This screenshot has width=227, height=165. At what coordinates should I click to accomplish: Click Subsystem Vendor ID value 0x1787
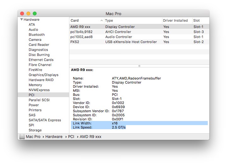tap(118, 111)
